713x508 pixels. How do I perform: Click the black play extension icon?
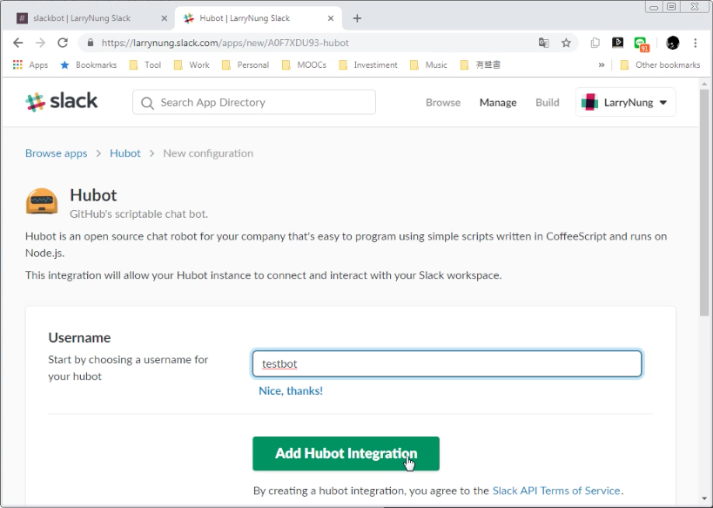coord(617,43)
